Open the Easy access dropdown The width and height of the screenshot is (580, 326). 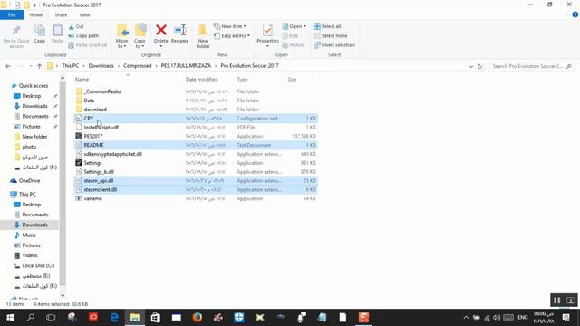232,36
